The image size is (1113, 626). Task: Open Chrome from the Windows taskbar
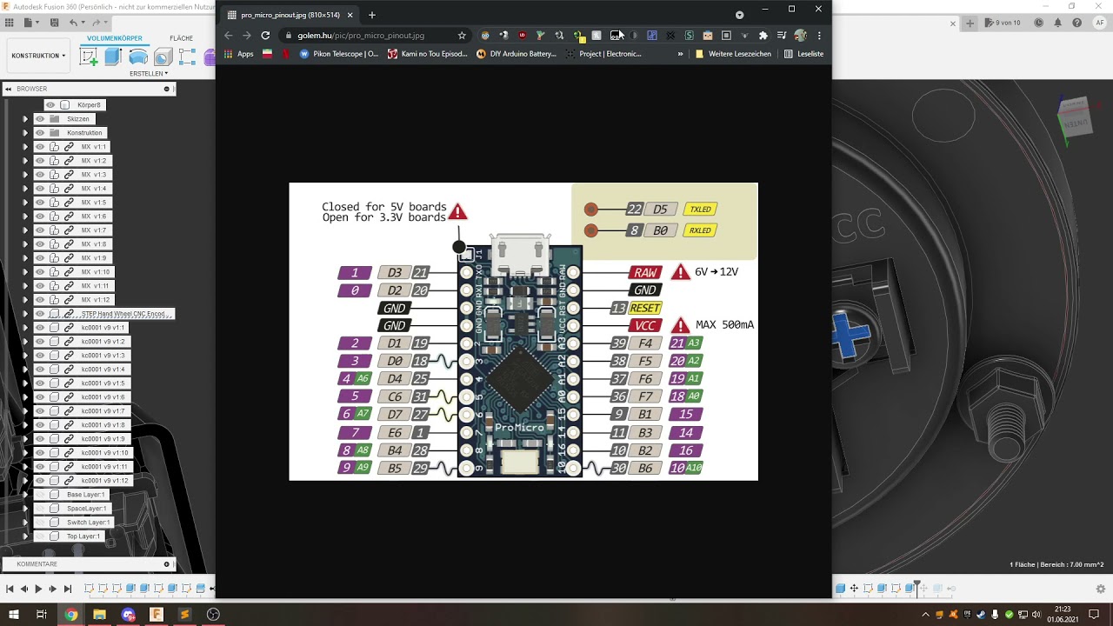pyautogui.click(x=71, y=615)
